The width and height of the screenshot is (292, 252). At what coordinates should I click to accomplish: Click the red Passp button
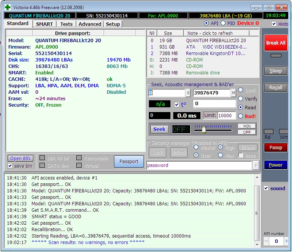pyautogui.click(x=276, y=147)
